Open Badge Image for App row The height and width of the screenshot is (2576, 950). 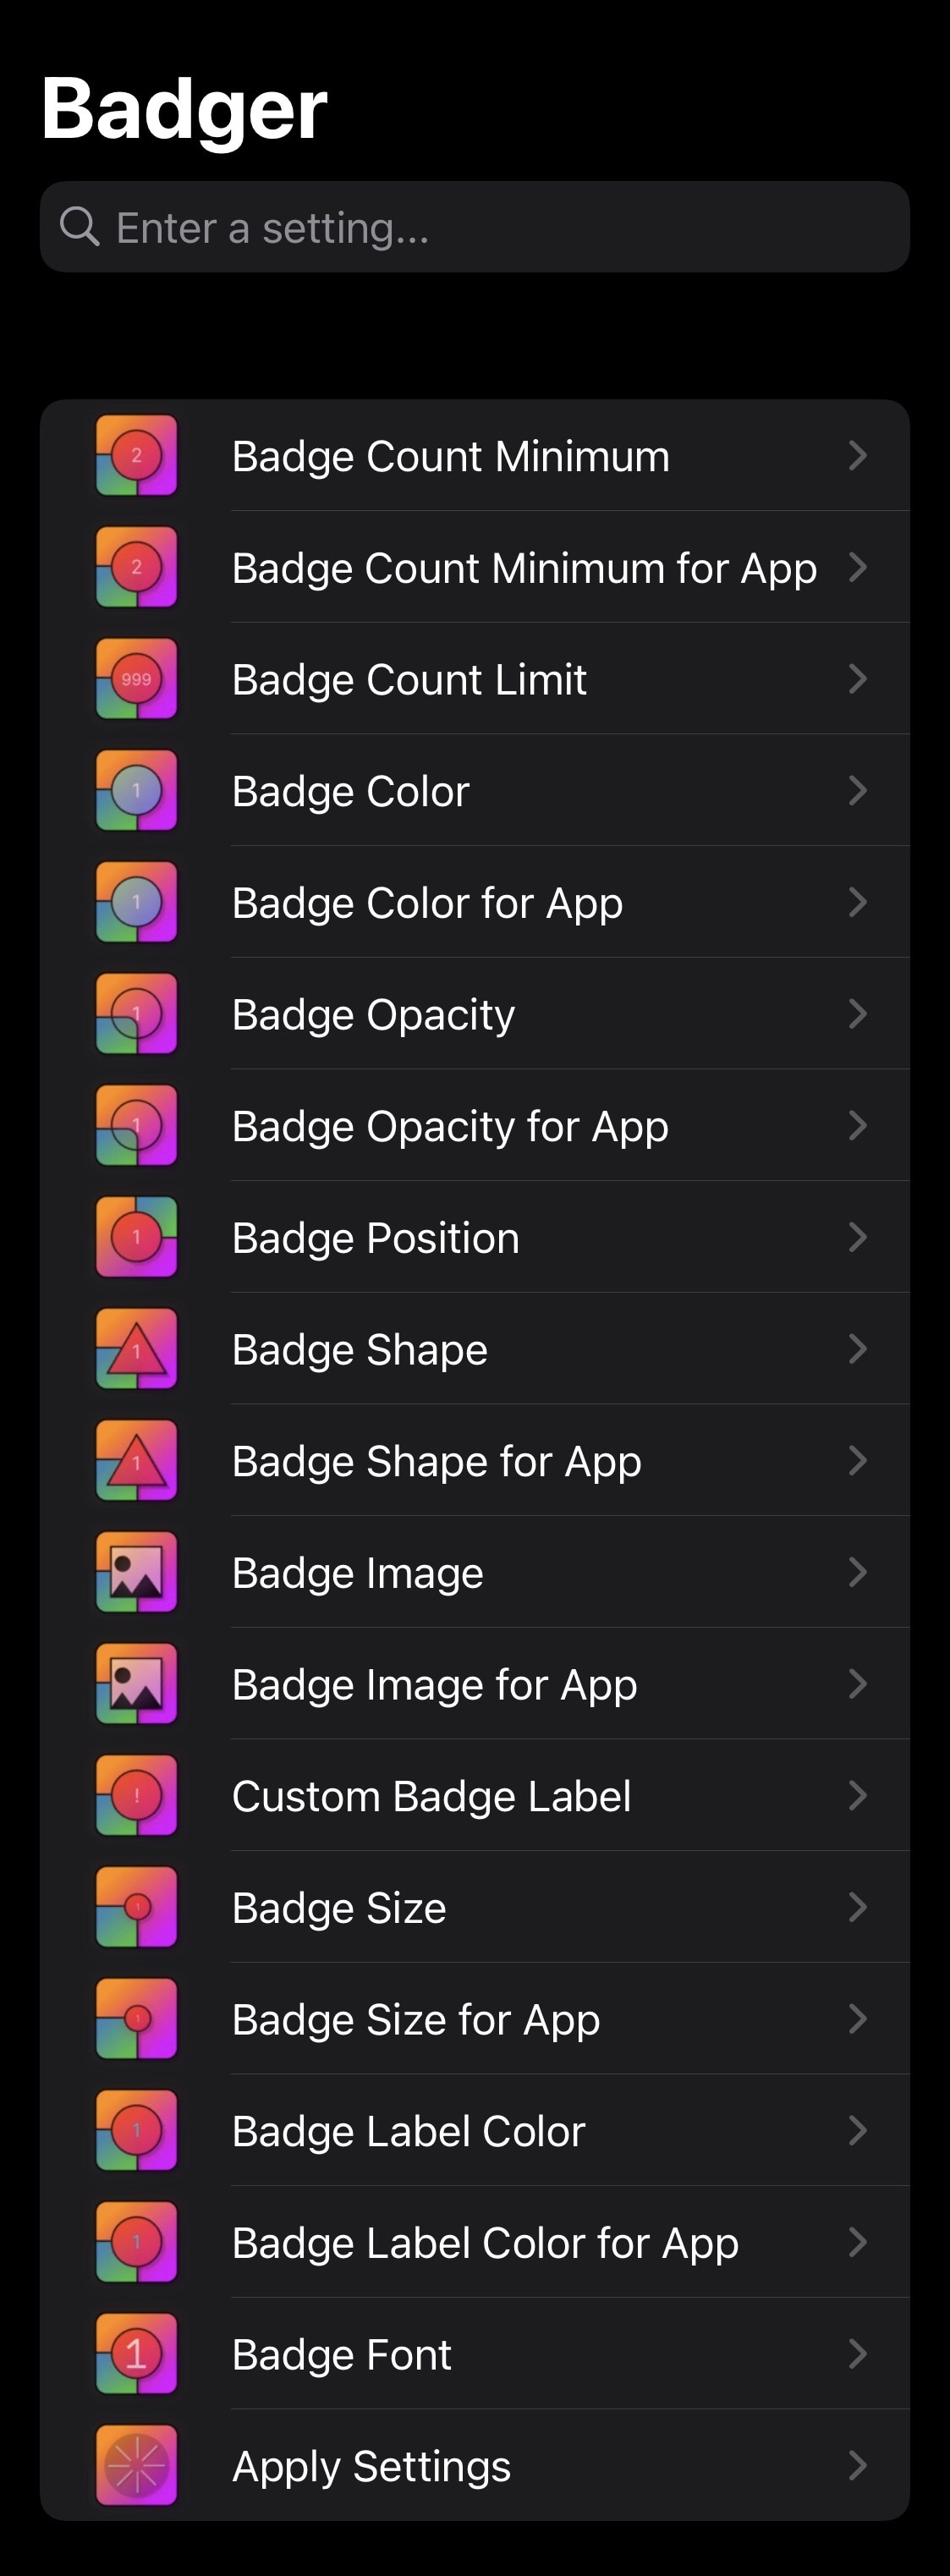(x=475, y=1684)
